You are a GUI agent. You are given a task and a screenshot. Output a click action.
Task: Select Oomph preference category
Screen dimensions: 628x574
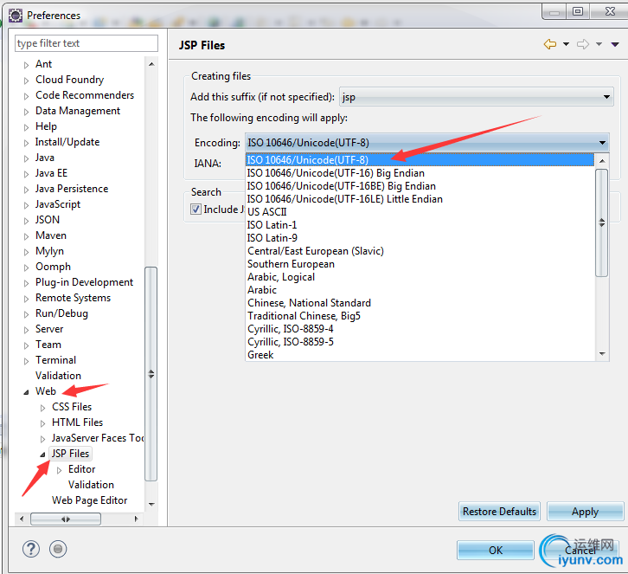coord(53,267)
